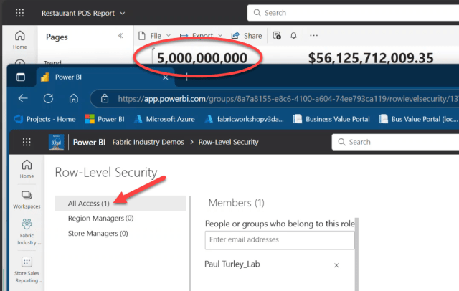Open app launcher in Power BI front window
Screen dimensions: 459x291
pos(27,142)
